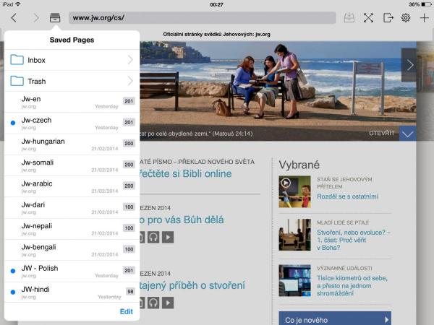Tap the back navigation arrow
Screen dimensions: 434x325
click(x=14, y=17)
